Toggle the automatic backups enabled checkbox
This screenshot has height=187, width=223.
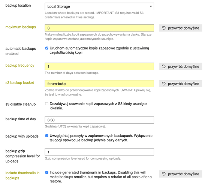[46, 48]
